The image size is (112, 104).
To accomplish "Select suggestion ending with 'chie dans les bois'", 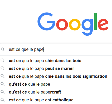I will point(56,61).
